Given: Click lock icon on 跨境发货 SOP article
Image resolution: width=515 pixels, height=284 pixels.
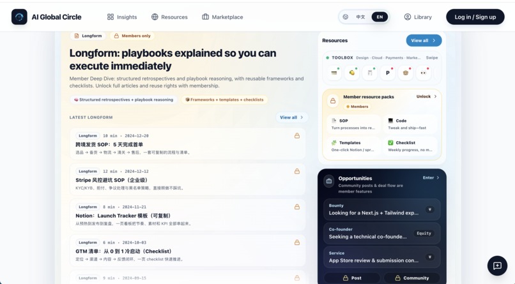Looking at the screenshot, I should coord(297,135).
